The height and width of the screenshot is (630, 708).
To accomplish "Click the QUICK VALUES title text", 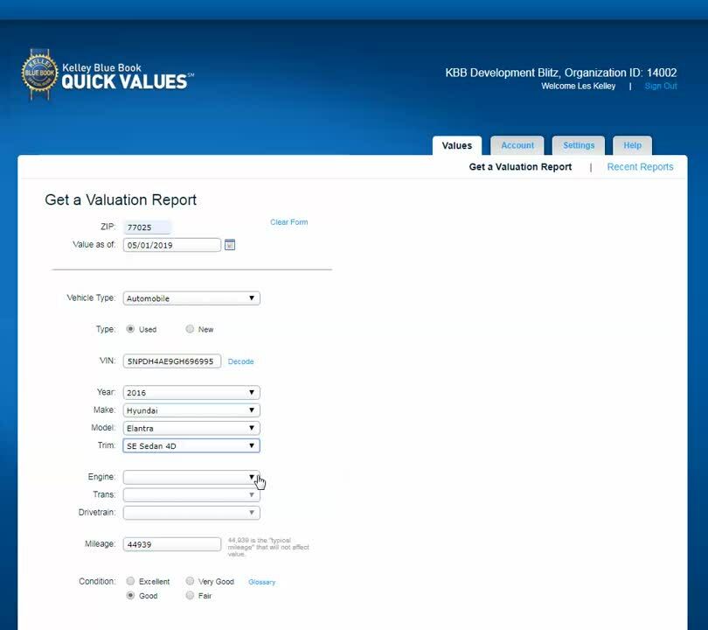I will tap(124, 81).
